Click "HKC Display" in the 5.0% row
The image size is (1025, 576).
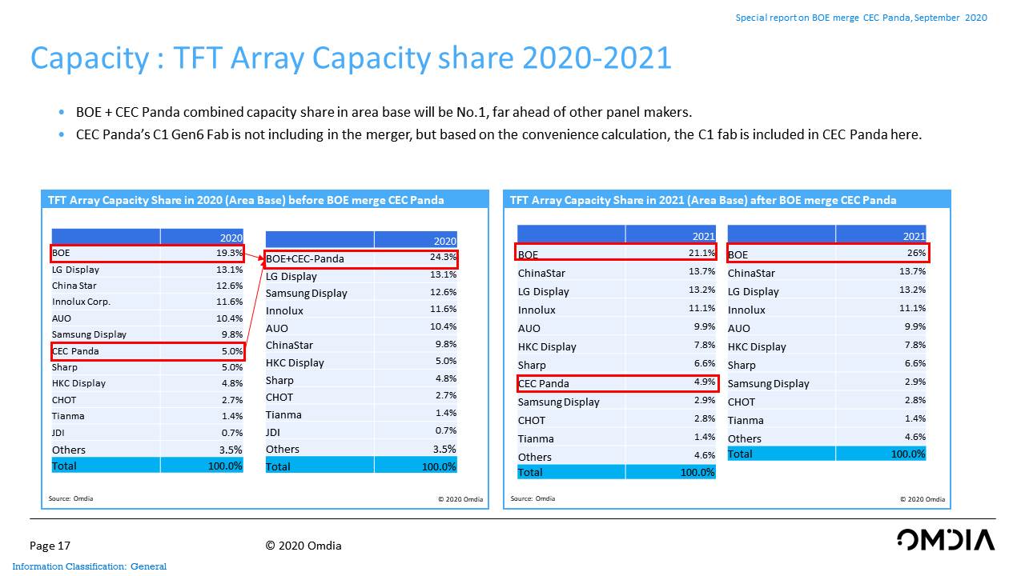coord(295,363)
